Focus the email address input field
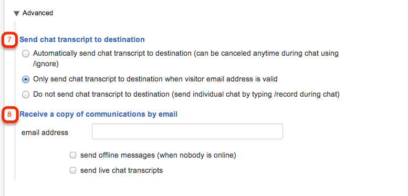Screen dimensions: 408x196 (187, 131)
